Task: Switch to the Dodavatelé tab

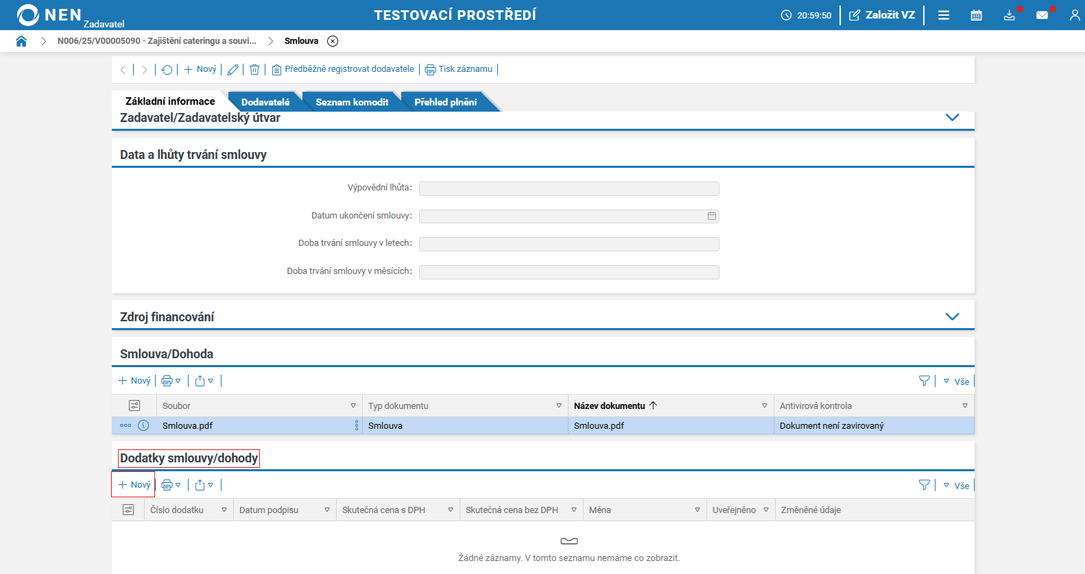Action: 265,102
